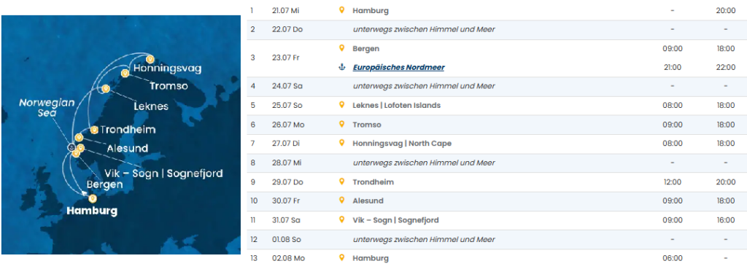Click the pin icon beside Honningsvag | North Cape
Image resolution: width=747 pixels, height=269 pixels.
(341, 143)
